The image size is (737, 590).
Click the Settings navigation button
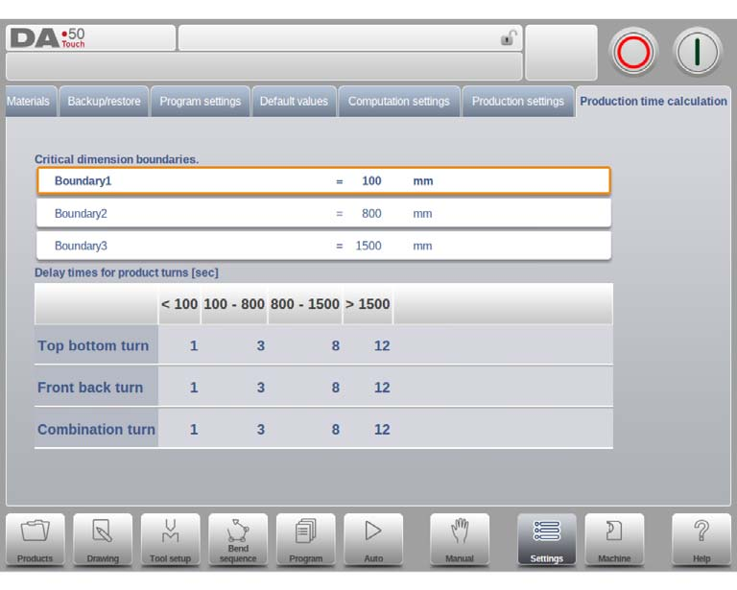pos(547,539)
